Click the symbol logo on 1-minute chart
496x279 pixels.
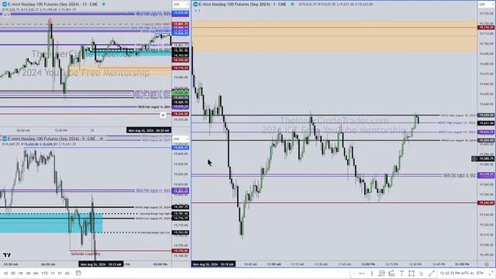pyautogui.click(x=195, y=5)
